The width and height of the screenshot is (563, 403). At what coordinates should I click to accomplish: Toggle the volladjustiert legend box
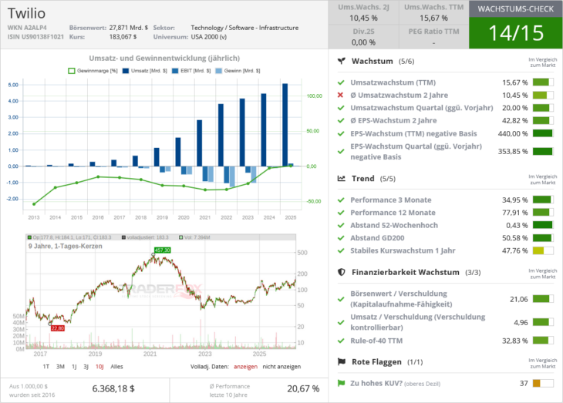point(124,237)
